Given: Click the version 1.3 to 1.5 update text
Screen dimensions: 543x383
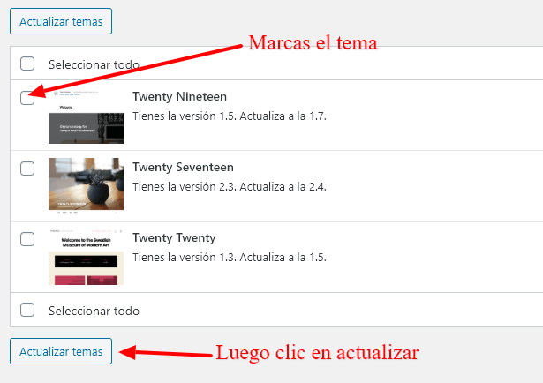Looking at the screenshot, I should 230,258.
